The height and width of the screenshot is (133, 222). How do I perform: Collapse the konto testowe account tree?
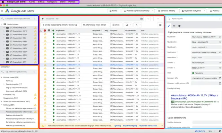pos(1,24)
